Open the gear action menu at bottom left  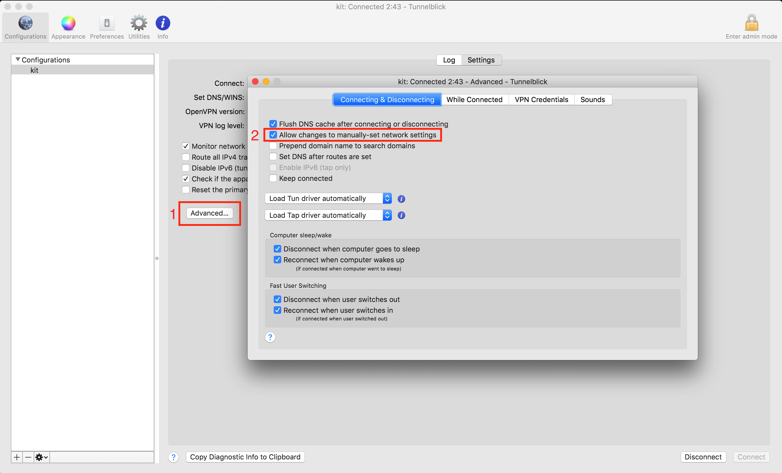click(41, 457)
